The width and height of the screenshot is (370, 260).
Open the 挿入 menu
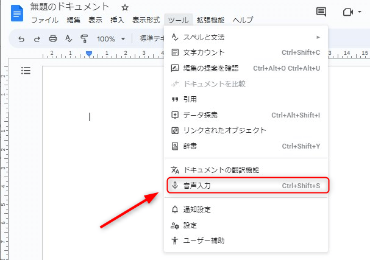[x=117, y=20]
